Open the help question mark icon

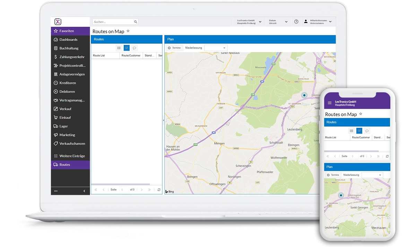pos(296,21)
